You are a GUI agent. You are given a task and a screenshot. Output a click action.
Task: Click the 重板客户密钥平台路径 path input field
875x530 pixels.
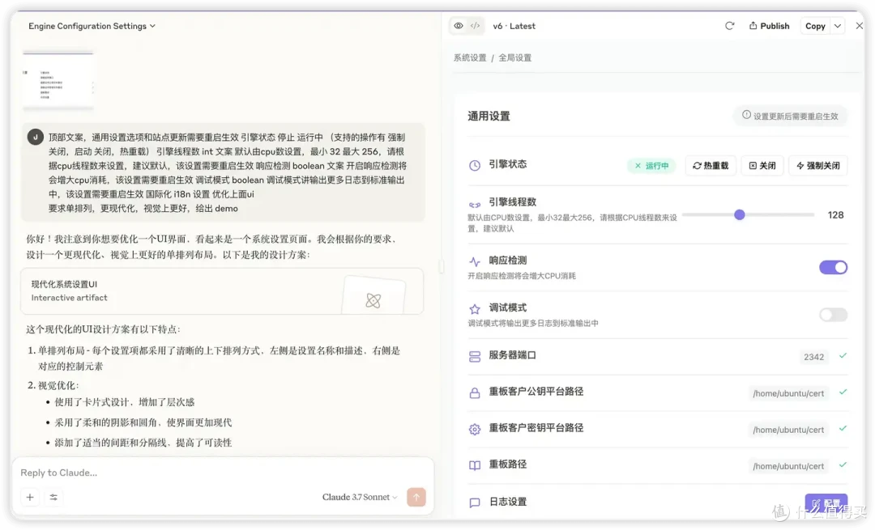click(788, 429)
